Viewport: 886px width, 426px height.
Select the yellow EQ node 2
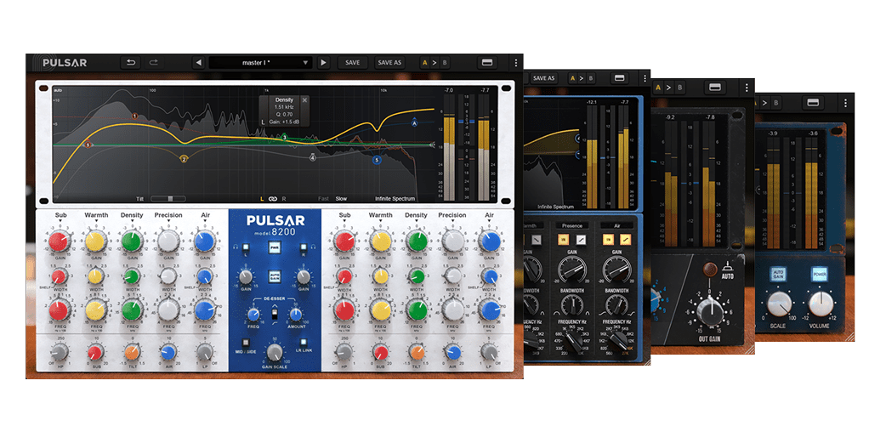(184, 159)
